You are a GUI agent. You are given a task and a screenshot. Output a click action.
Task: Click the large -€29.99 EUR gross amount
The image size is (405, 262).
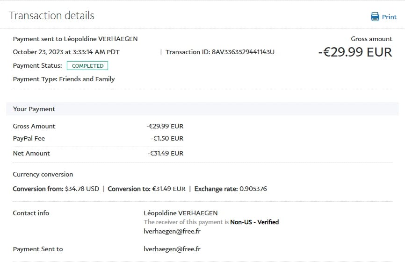pos(355,52)
